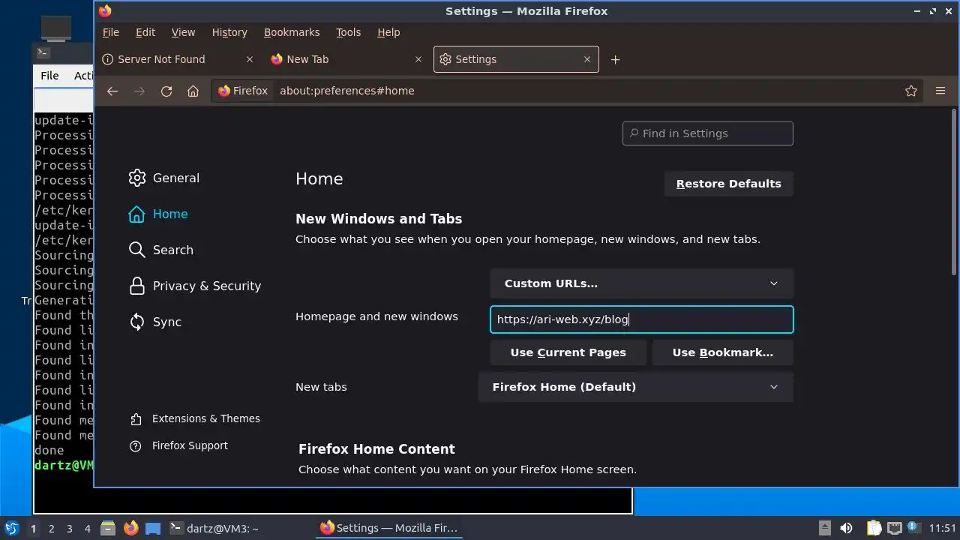Open the View menu in Firefox
Image resolution: width=960 pixels, height=540 pixels.
click(183, 32)
